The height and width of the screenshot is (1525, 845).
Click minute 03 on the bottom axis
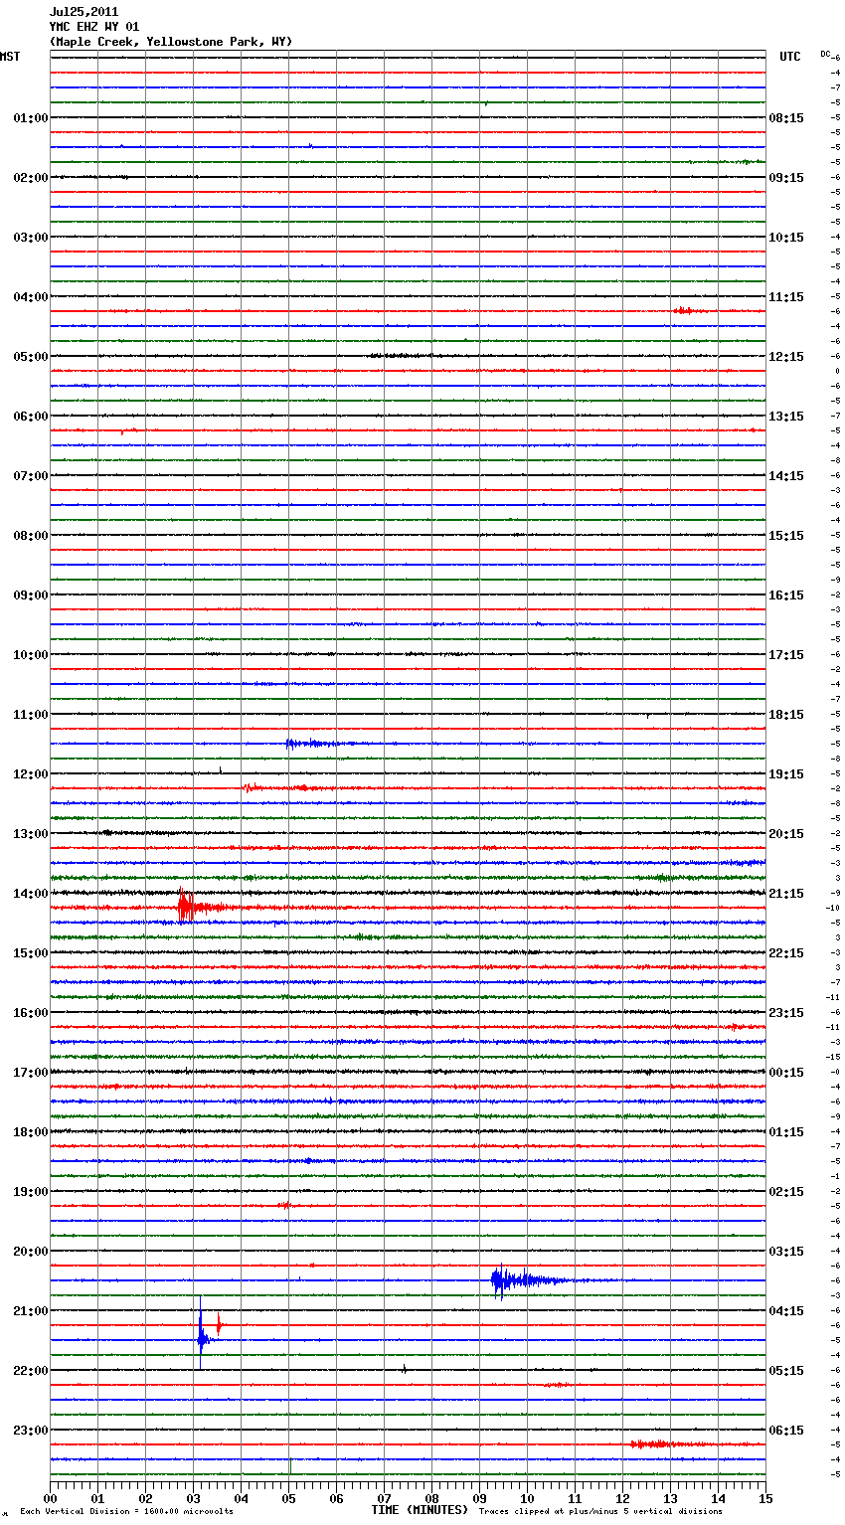tap(194, 1498)
